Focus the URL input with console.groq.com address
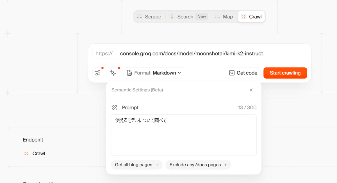337x183 pixels. 191,53
